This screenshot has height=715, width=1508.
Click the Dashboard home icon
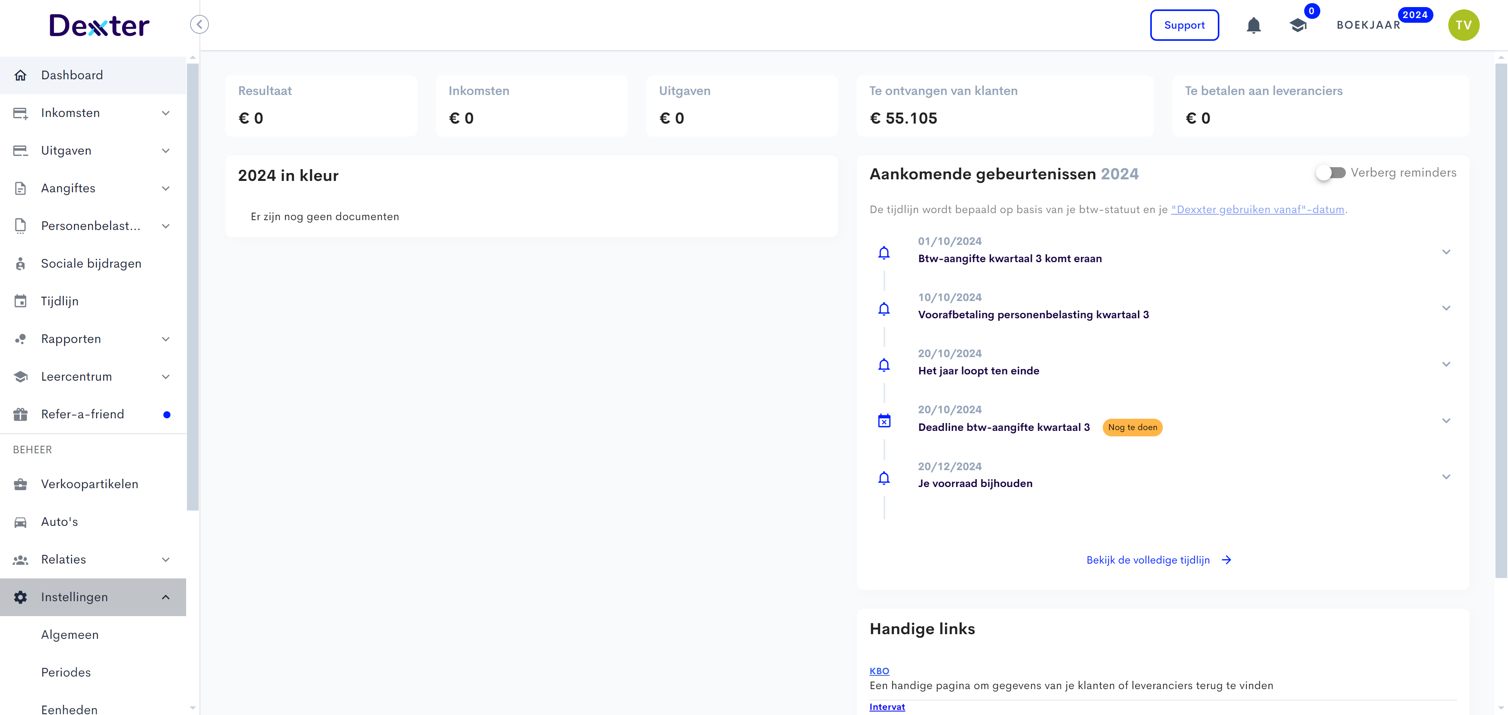click(20, 75)
